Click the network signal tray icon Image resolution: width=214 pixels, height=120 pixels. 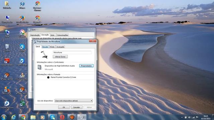click(x=193, y=117)
